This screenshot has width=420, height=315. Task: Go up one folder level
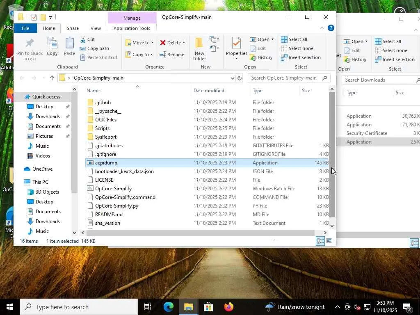coord(52,78)
